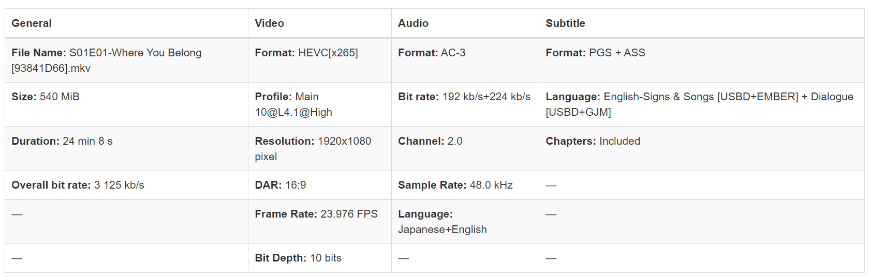Image resolution: width=870 pixels, height=277 pixels.
Task: Click the audio Format AC-3 cell
Action: coord(465,60)
